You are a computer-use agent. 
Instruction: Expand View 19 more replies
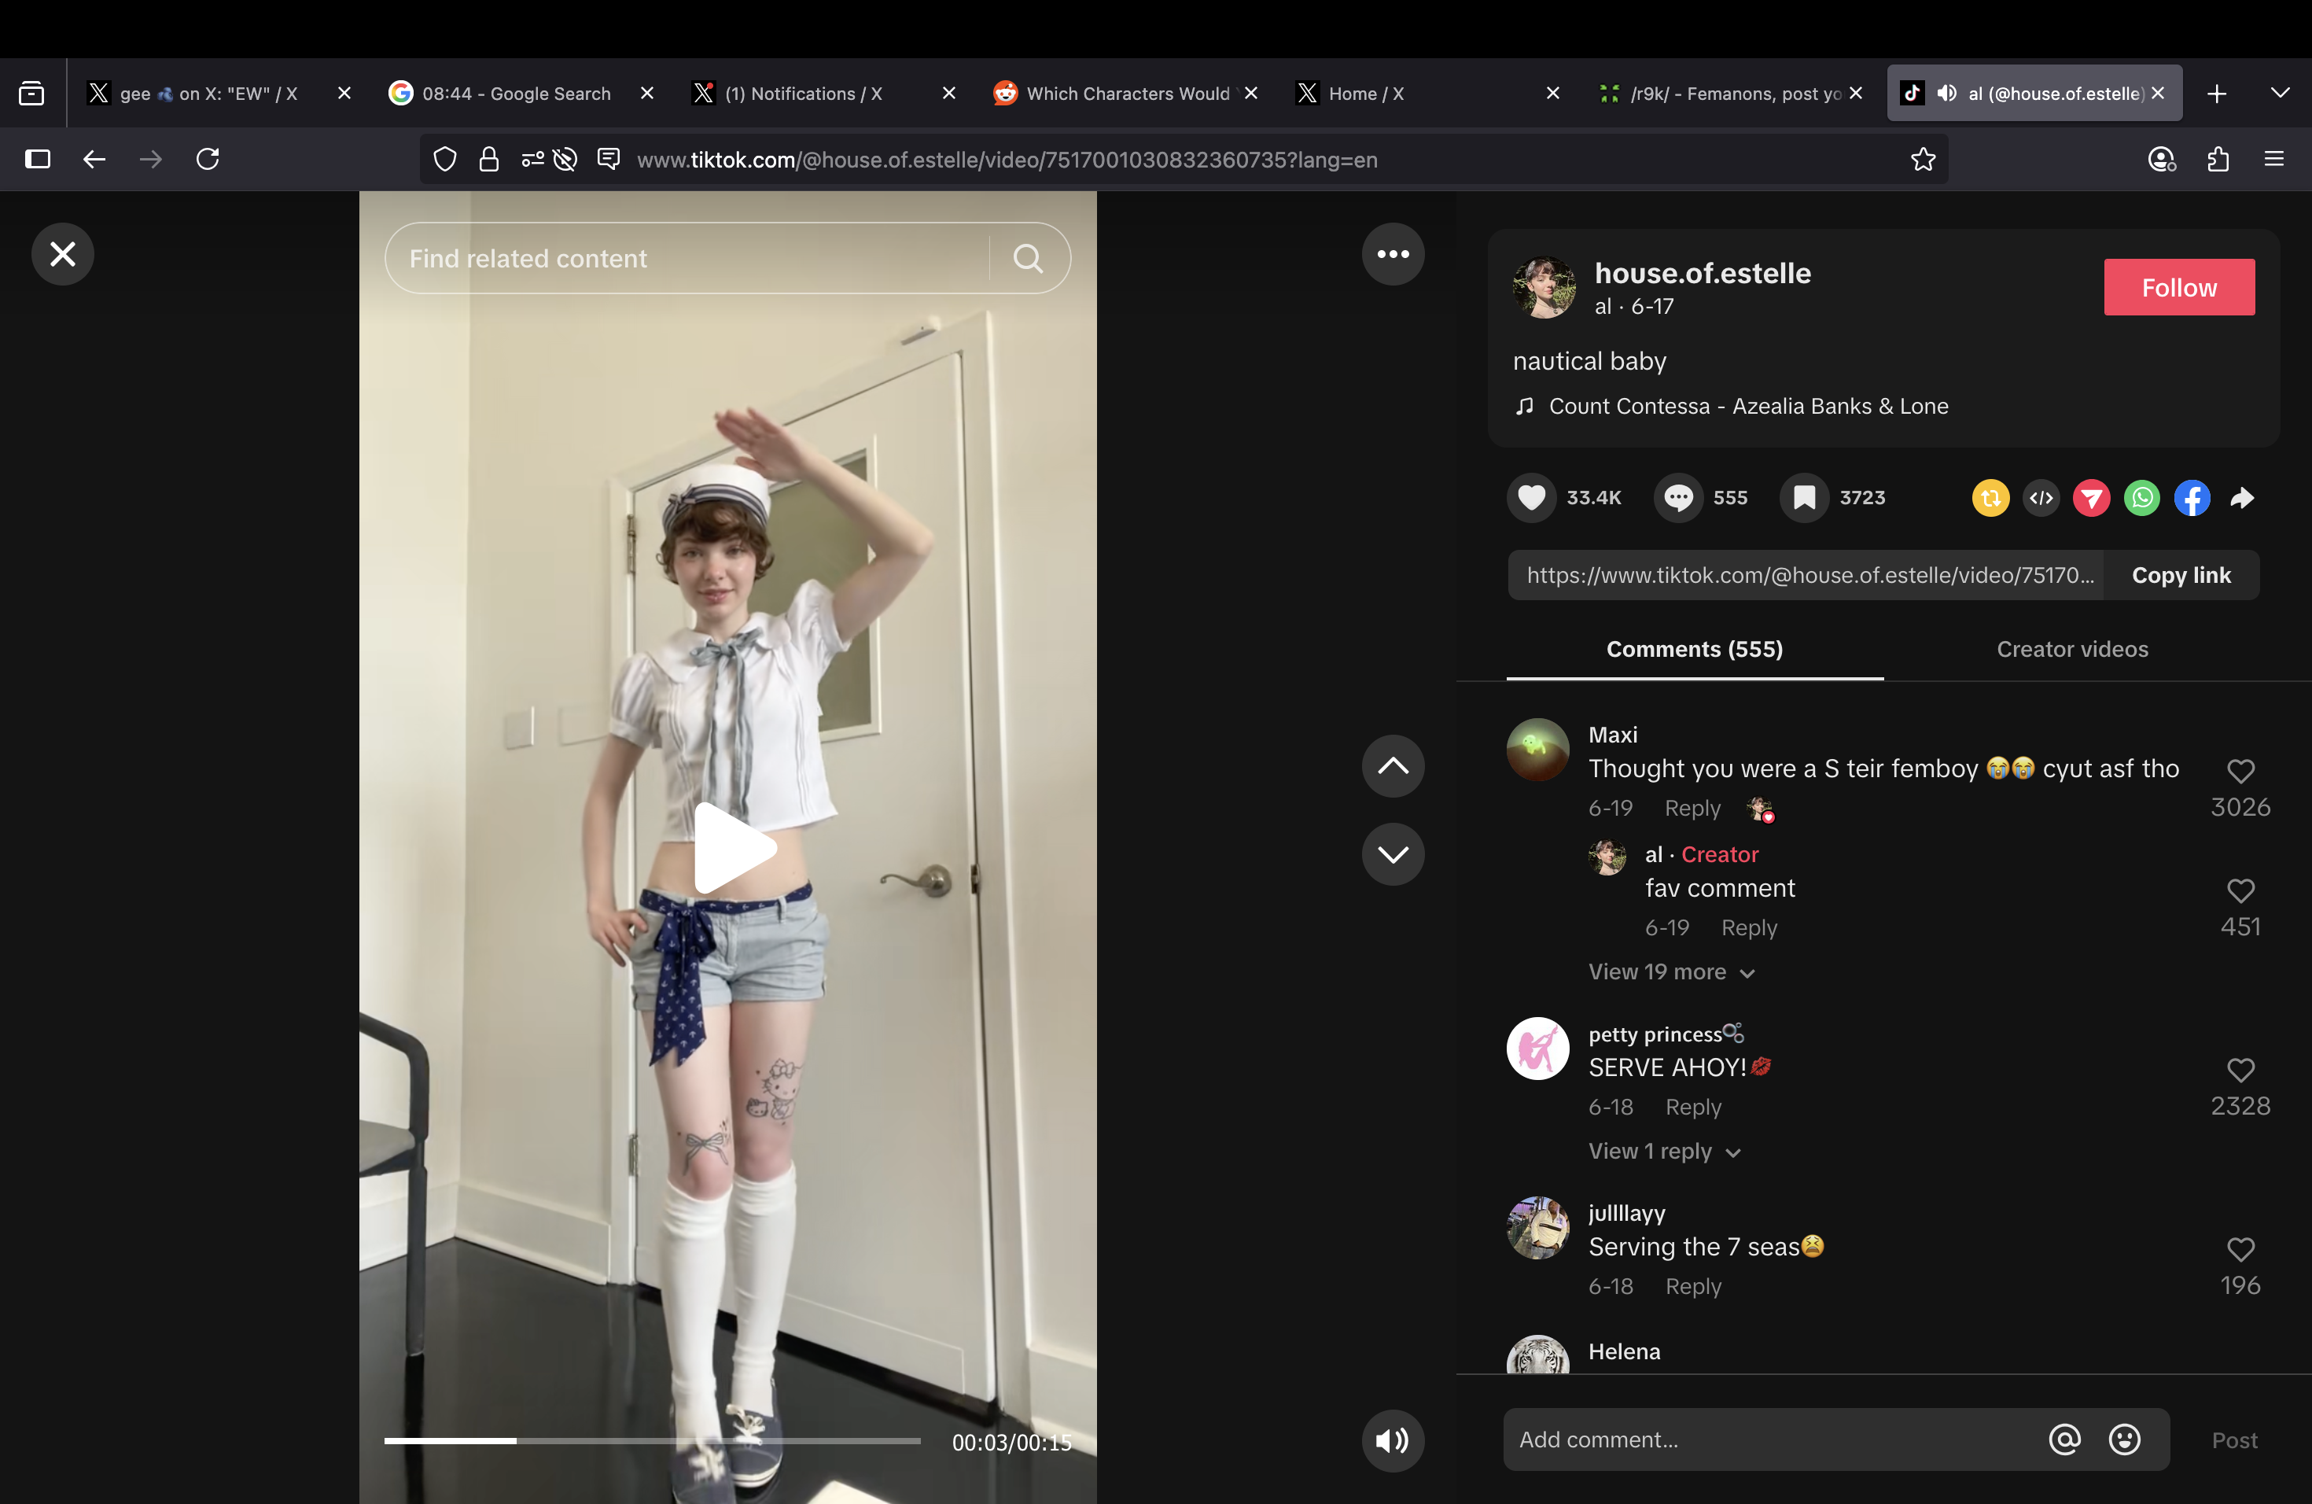(x=1671, y=972)
